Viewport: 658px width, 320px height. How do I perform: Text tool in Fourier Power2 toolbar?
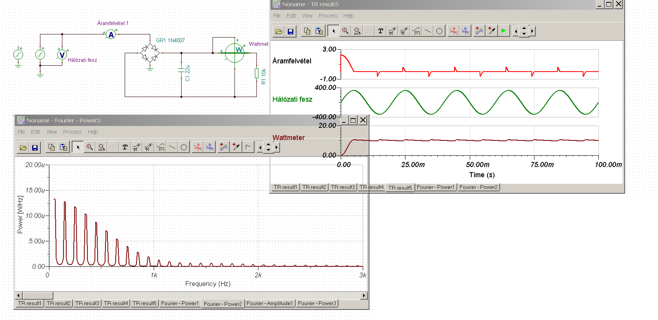coord(125,147)
